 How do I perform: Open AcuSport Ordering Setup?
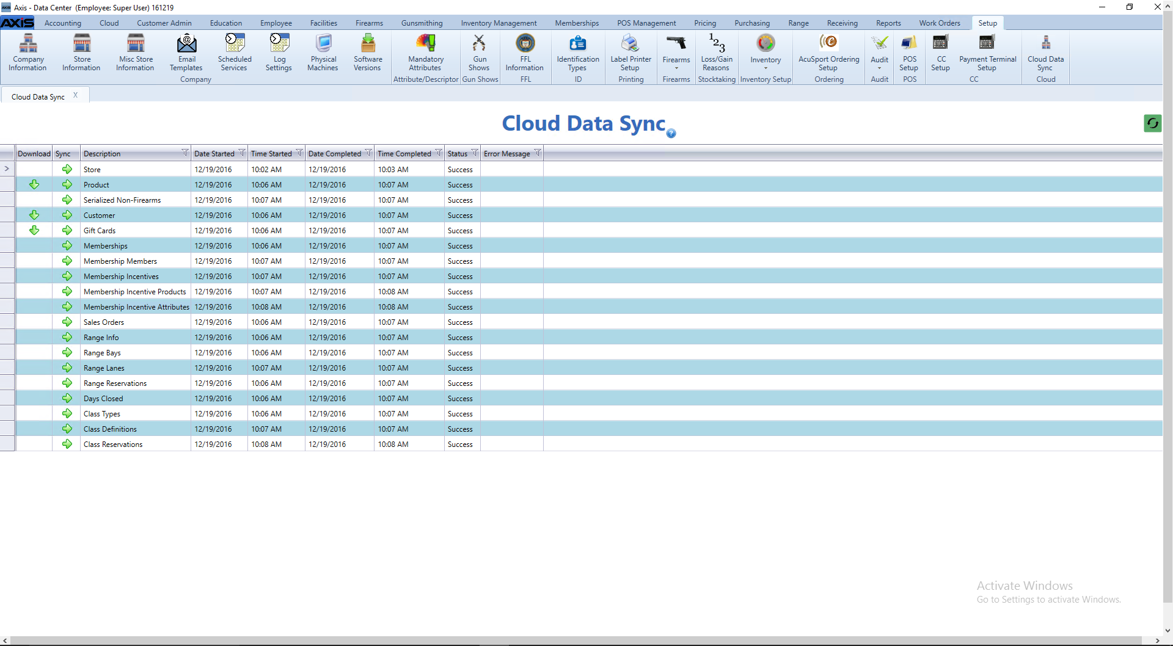coord(828,53)
